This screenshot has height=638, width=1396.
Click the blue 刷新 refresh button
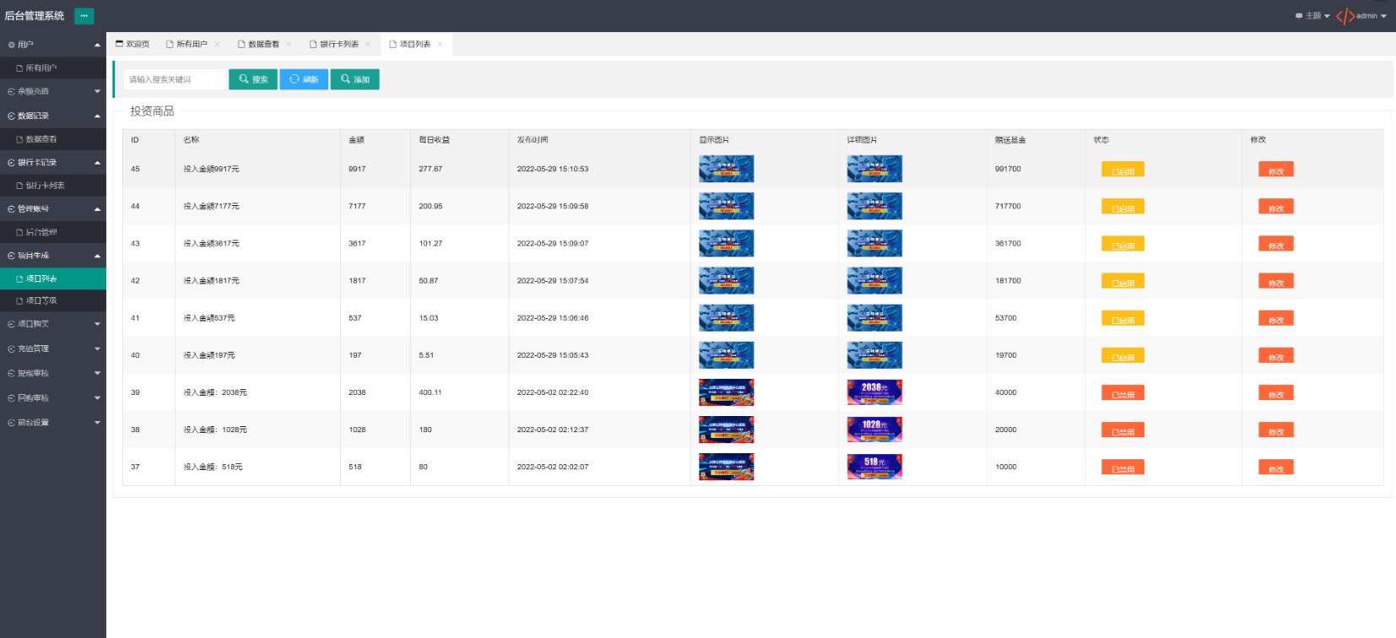(304, 79)
